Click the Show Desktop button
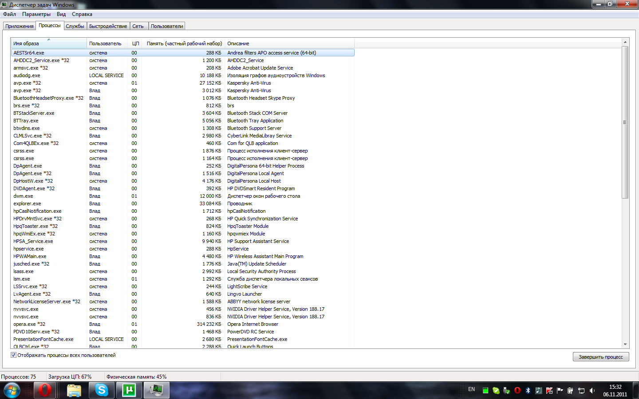 (635, 391)
